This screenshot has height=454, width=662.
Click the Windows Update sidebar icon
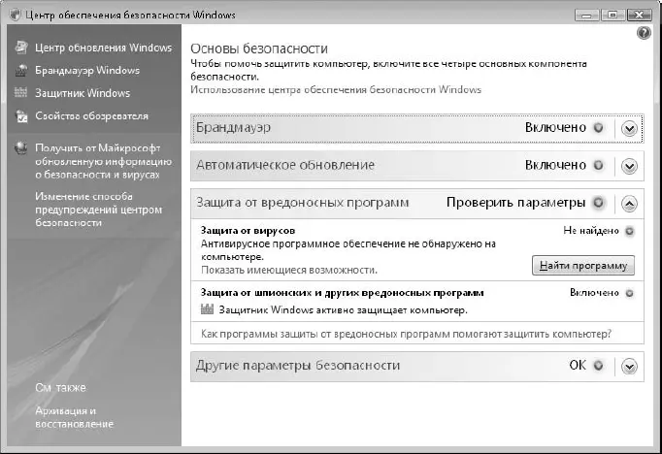tap(21, 47)
